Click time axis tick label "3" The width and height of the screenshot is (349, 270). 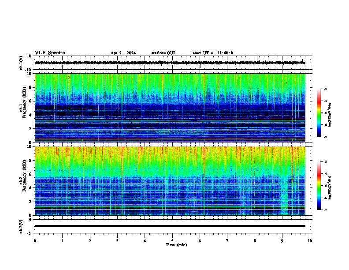(117, 241)
